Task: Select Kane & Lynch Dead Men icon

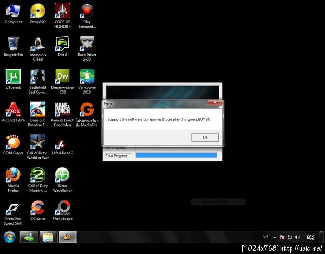Action: coord(62,114)
